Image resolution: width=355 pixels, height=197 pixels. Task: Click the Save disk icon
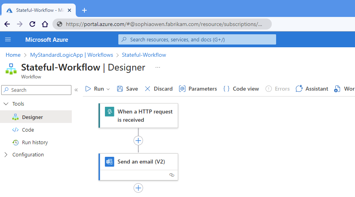pos(120,89)
